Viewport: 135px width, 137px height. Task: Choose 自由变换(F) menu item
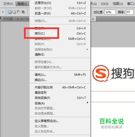(60, 98)
